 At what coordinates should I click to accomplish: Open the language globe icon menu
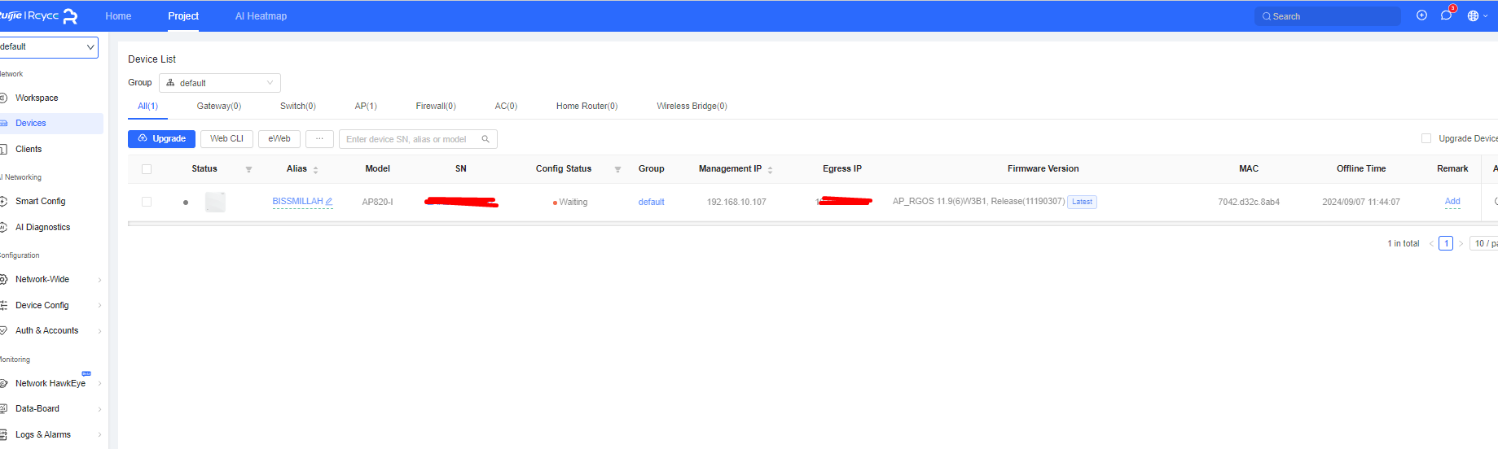1473,15
